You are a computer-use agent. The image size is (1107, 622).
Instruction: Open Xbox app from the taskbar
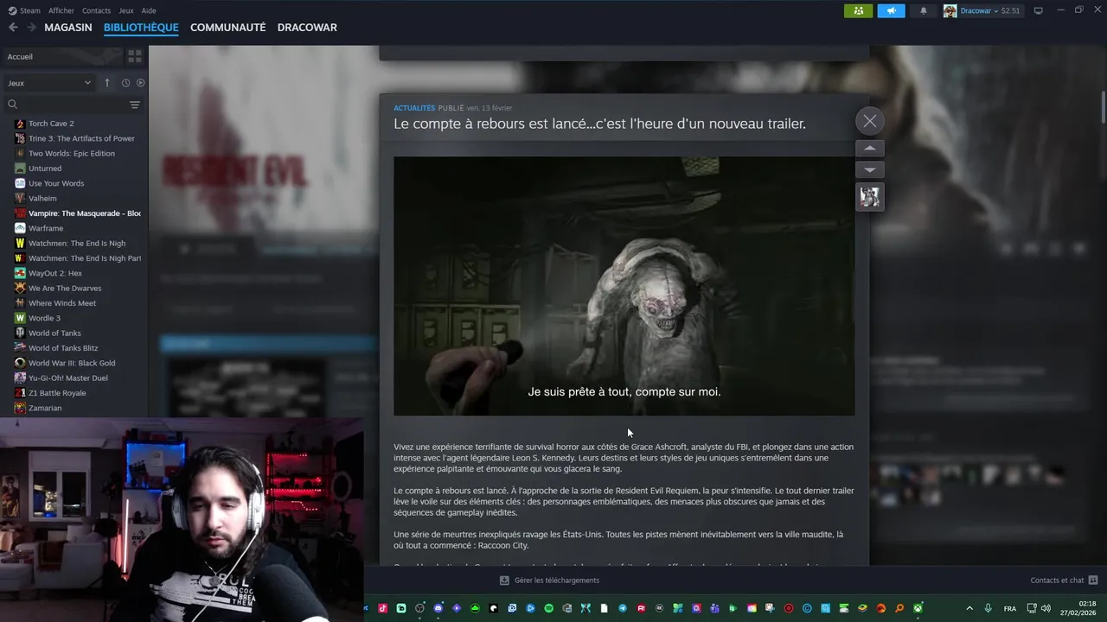click(918, 608)
